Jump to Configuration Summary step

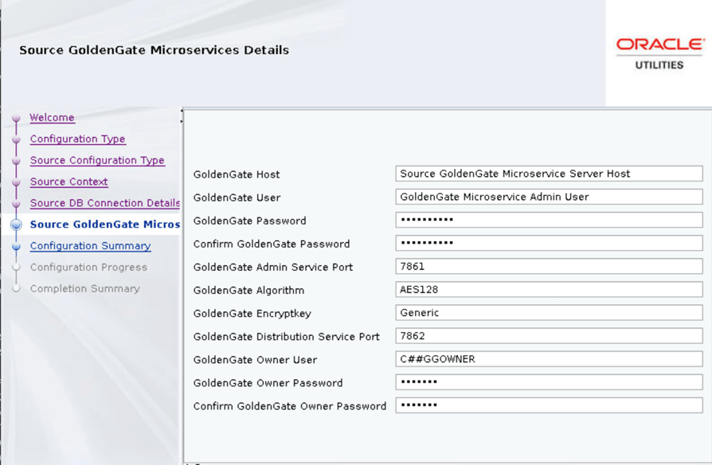point(90,246)
